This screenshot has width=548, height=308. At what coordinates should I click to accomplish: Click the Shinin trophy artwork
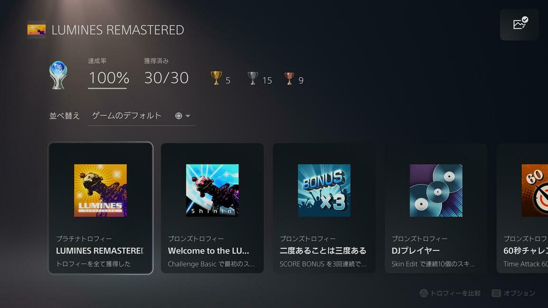tap(212, 190)
